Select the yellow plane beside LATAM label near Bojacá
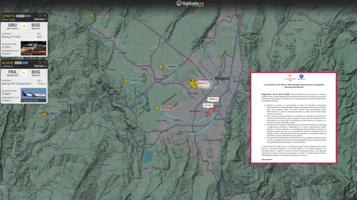 pyautogui.click(x=126, y=81)
